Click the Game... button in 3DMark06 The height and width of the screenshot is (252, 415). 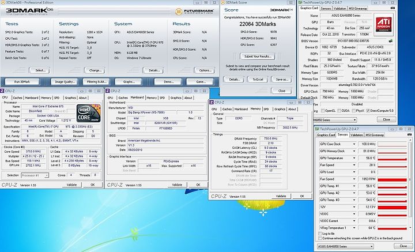point(200,82)
